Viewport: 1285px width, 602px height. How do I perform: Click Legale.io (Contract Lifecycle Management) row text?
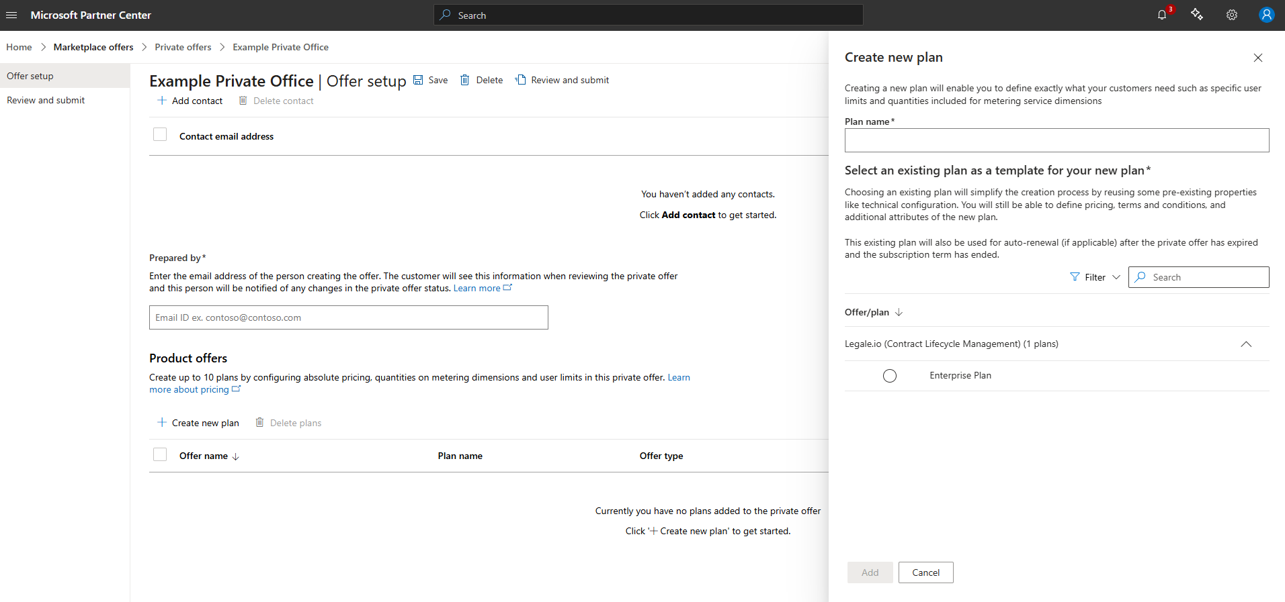(952, 344)
